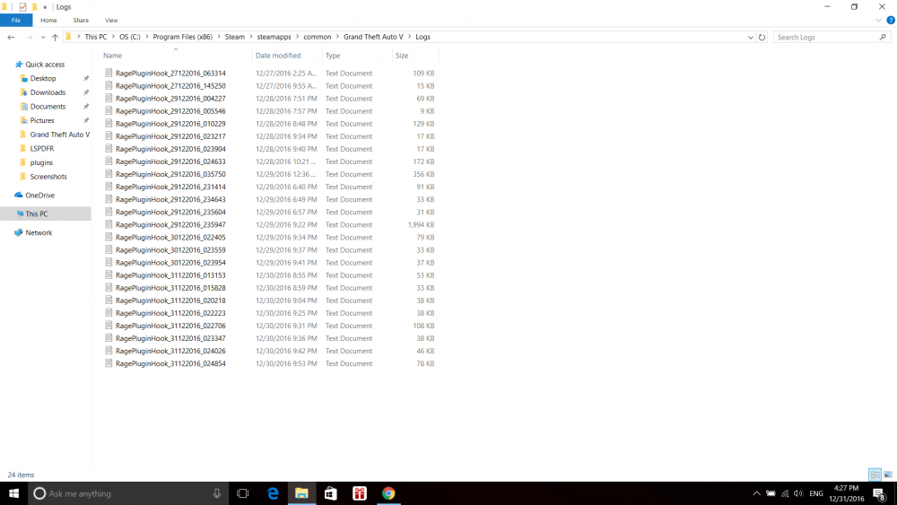Switch to the View ribbon tab
This screenshot has height=505, width=897.
pyautogui.click(x=111, y=20)
